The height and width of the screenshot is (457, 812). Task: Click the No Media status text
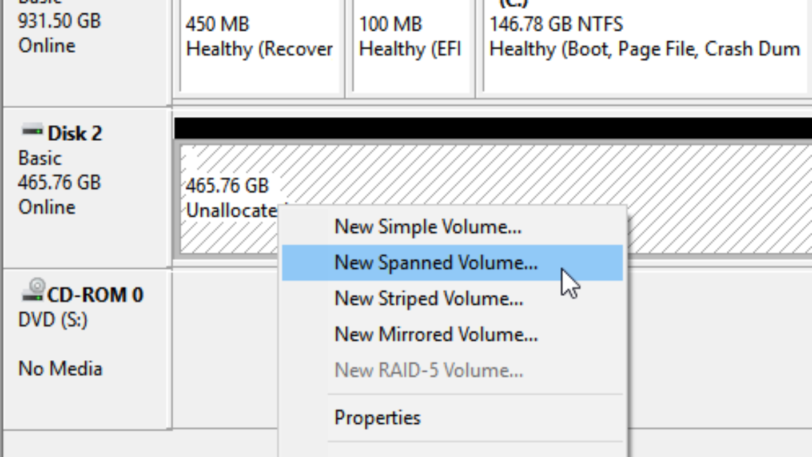[60, 369]
